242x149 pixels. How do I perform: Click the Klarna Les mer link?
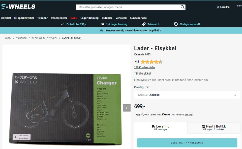189,115
